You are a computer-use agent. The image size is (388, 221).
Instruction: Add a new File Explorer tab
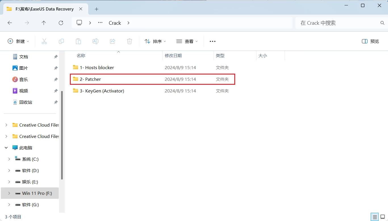pyautogui.click(x=97, y=9)
